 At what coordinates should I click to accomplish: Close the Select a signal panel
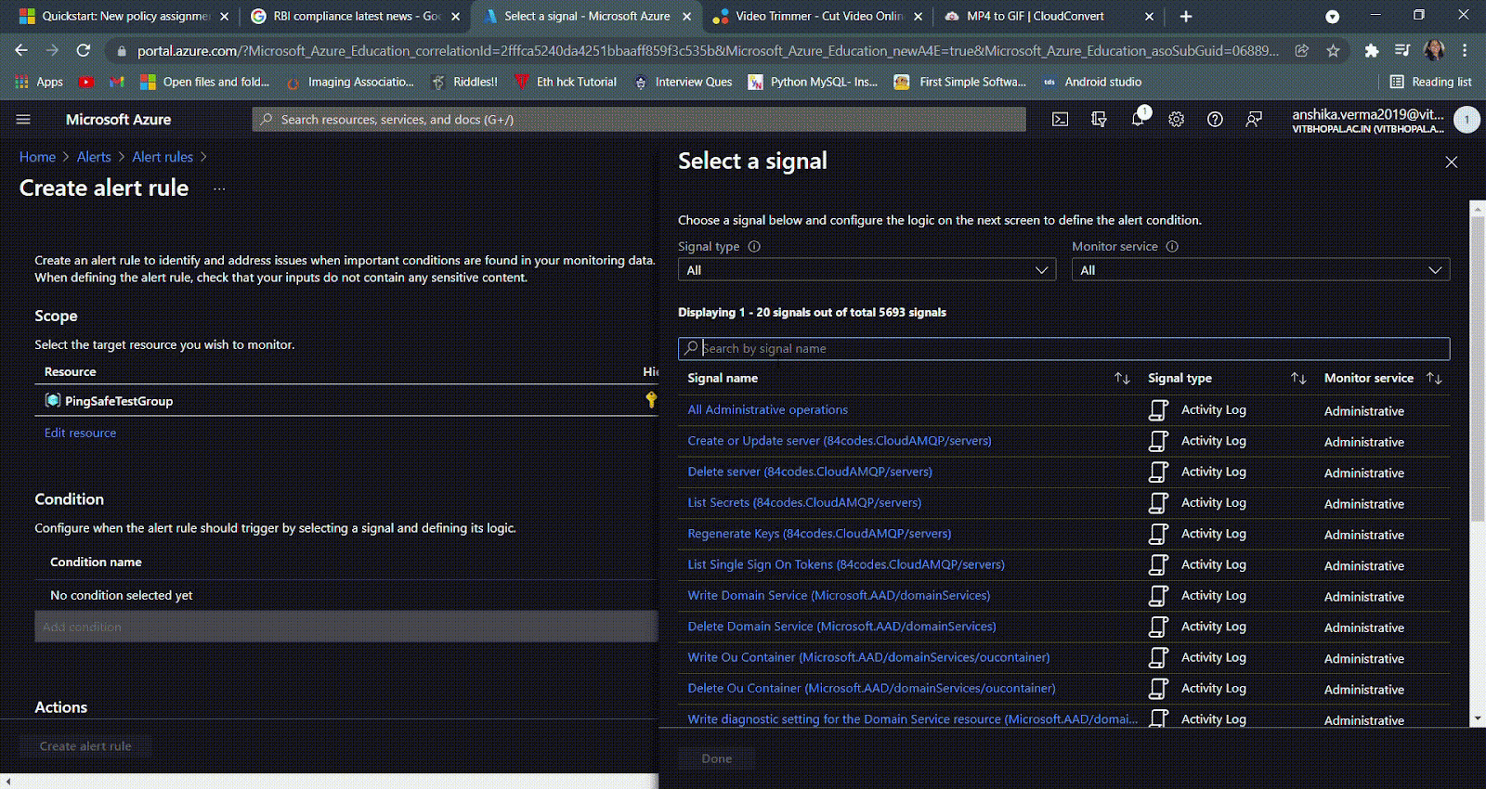(x=1451, y=162)
